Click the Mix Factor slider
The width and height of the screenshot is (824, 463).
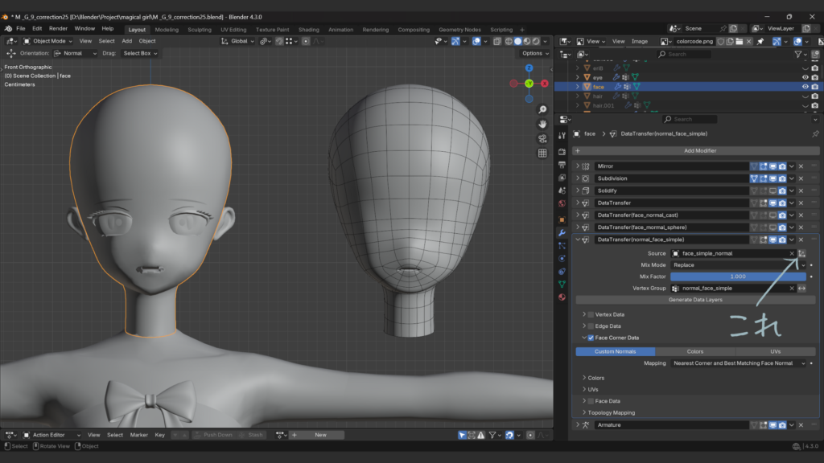click(738, 277)
